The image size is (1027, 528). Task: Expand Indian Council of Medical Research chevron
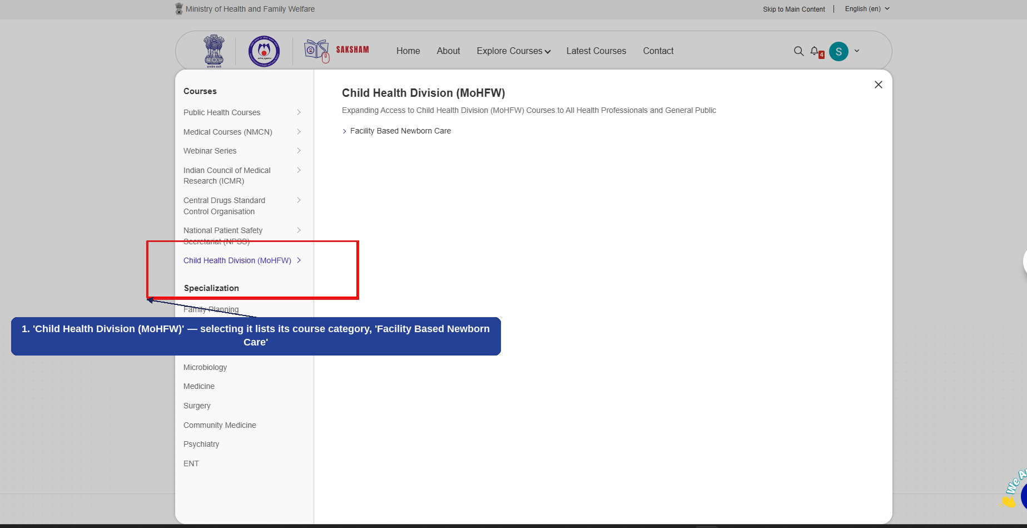tap(299, 170)
